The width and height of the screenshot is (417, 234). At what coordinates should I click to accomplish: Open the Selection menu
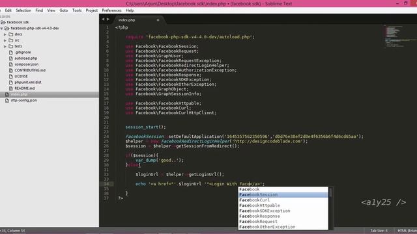[23, 10]
